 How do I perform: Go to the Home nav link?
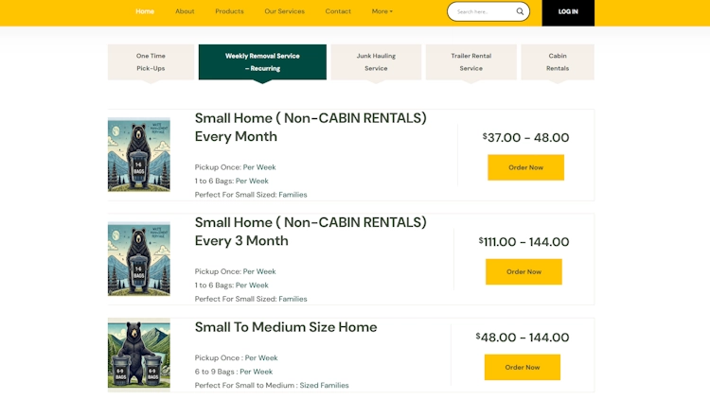[145, 11]
